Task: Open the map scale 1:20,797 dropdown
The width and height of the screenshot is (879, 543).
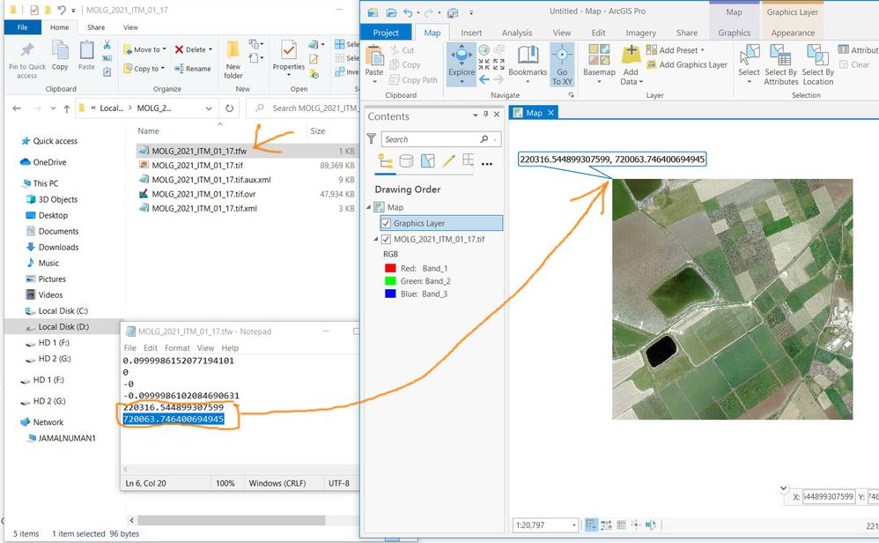Action: coord(574,525)
